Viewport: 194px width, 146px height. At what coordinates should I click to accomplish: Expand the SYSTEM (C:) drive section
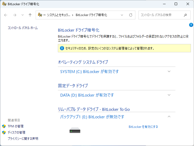click(169, 71)
